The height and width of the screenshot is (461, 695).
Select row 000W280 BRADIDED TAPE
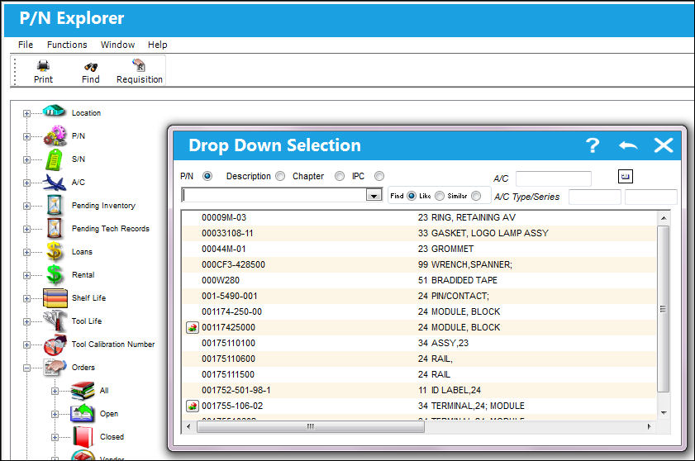click(x=419, y=280)
